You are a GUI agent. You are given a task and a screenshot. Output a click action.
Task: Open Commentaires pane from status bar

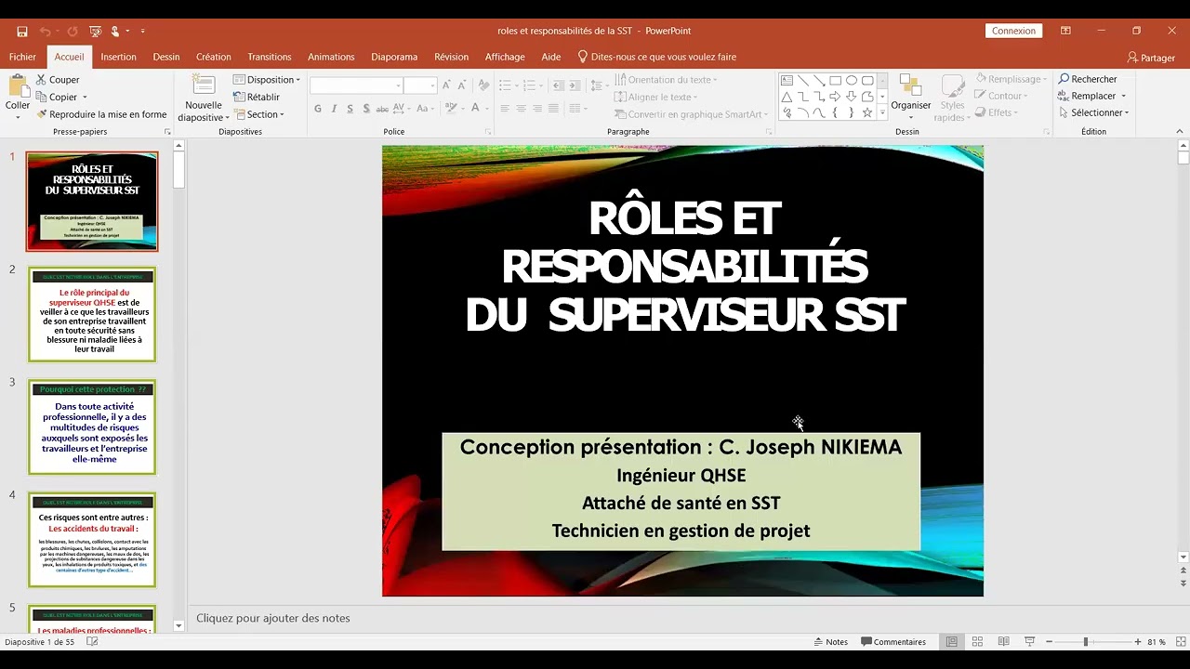(893, 642)
